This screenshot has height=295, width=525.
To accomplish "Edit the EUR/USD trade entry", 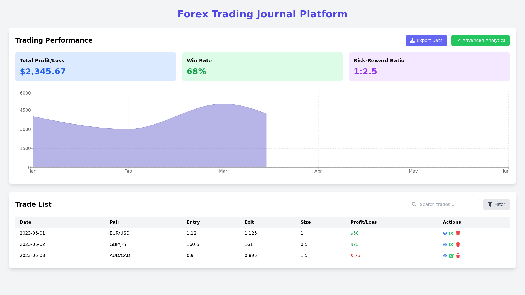I will [x=451, y=233].
